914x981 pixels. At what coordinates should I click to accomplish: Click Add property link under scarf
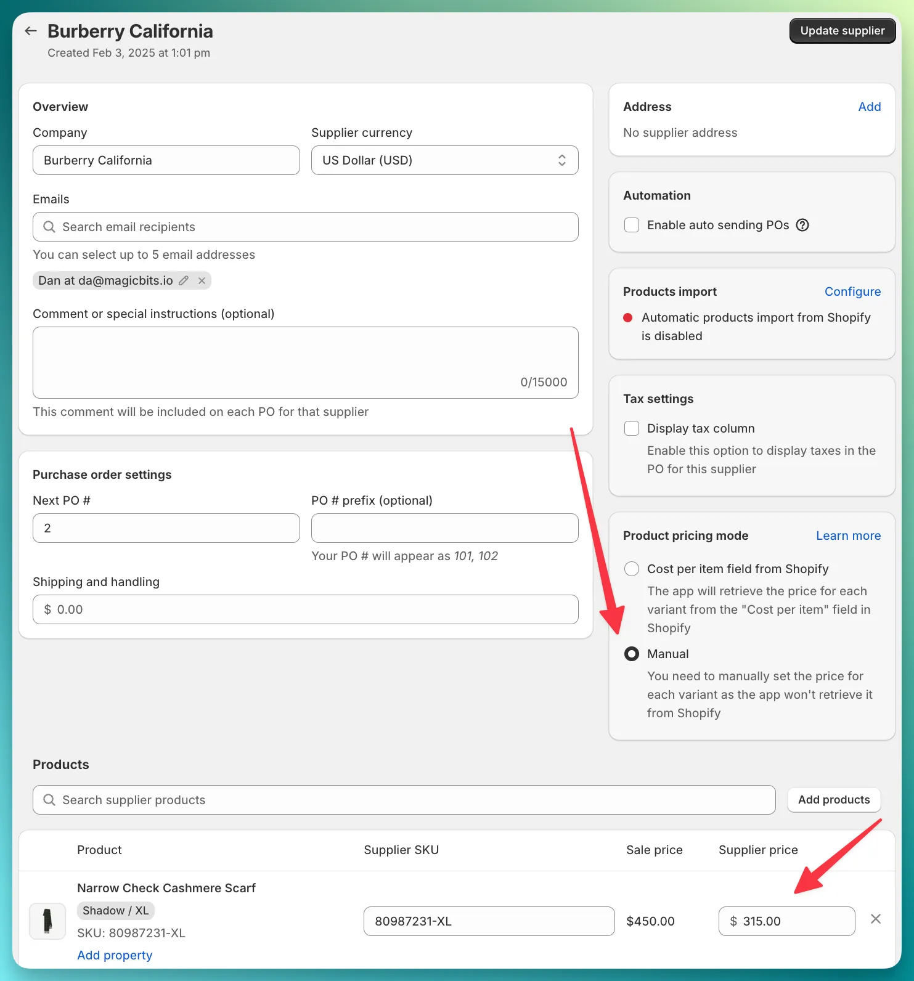[115, 955]
